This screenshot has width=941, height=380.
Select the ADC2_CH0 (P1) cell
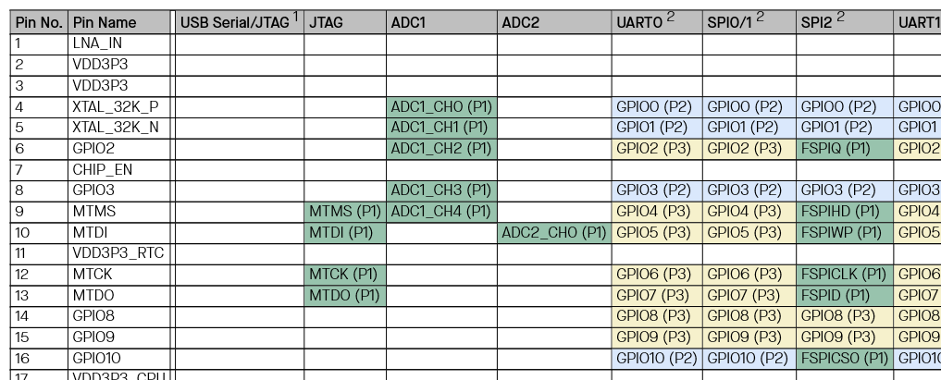point(553,233)
